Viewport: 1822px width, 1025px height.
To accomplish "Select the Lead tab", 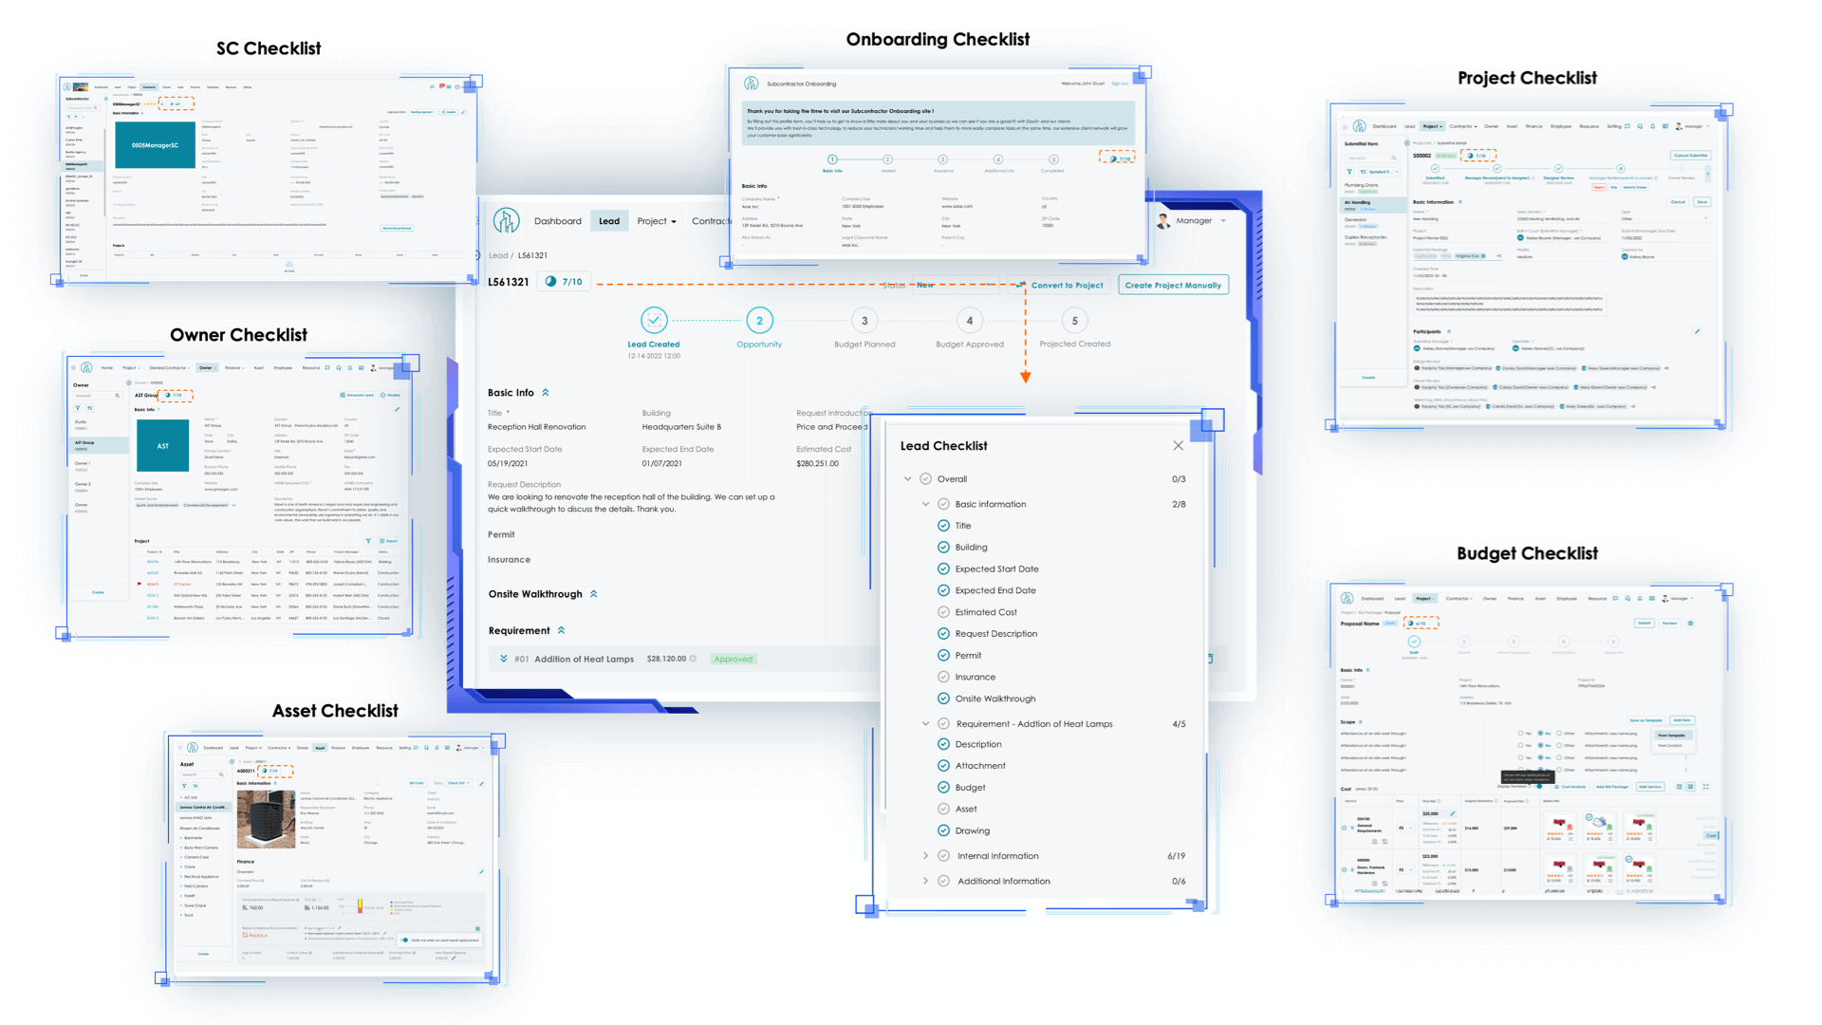I will (x=609, y=221).
